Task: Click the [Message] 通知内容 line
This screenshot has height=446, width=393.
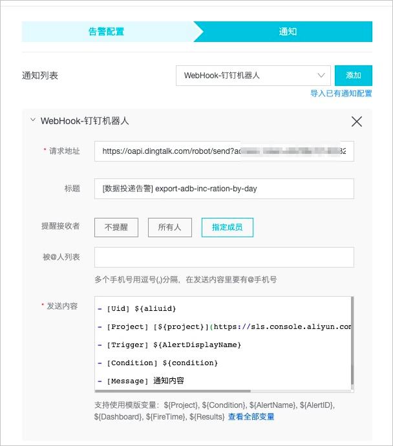Action: (140, 381)
